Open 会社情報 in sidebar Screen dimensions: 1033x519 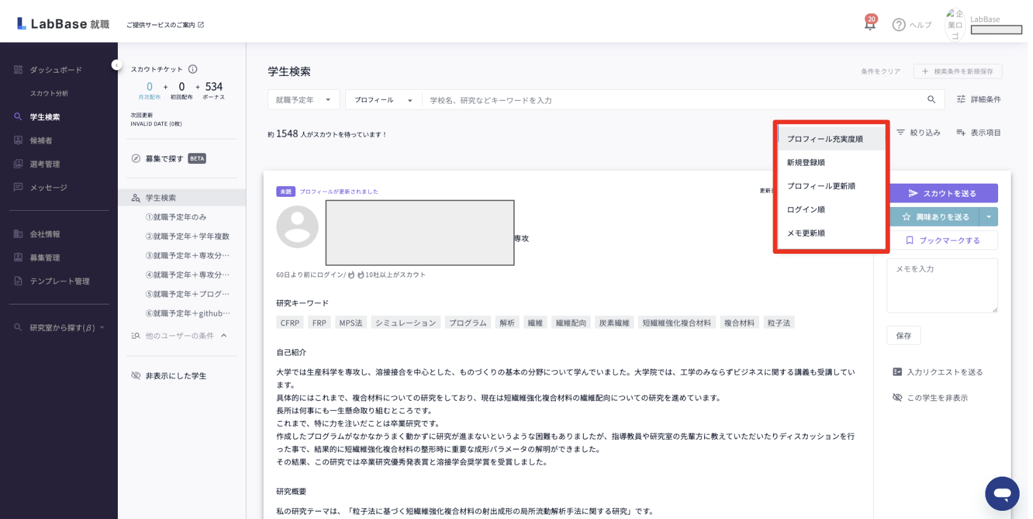(44, 234)
